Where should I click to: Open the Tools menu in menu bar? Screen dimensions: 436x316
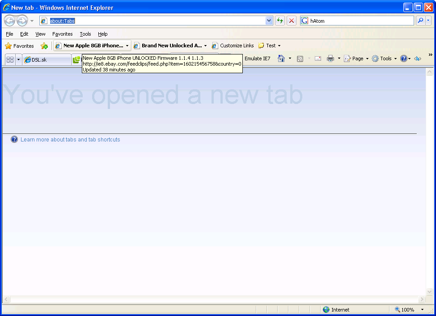(85, 34)
